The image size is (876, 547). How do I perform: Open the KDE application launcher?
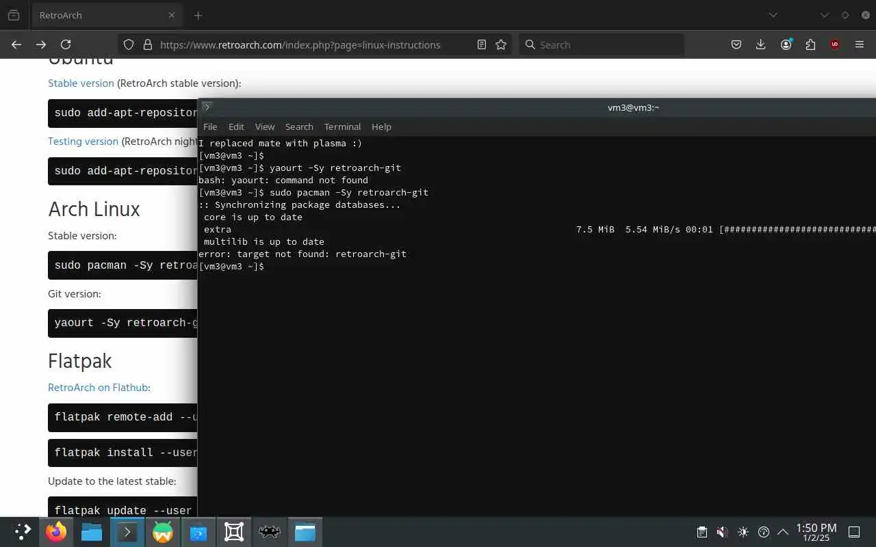point(23,531)
